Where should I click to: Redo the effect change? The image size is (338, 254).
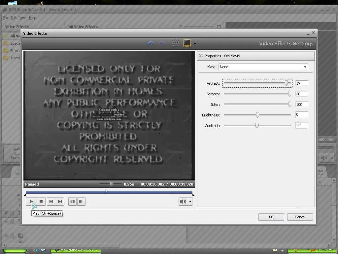tap(162, 43)
